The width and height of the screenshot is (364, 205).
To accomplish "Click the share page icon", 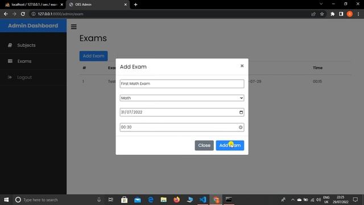I will [313, 14].
